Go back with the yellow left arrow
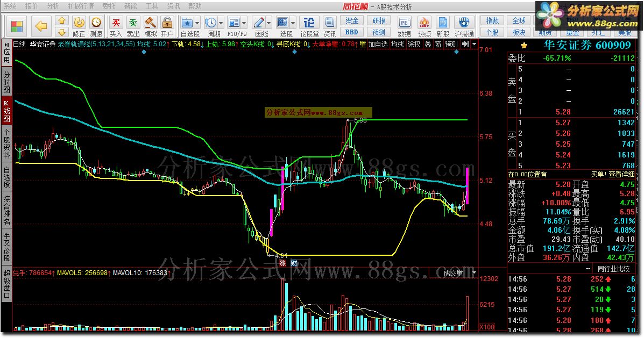 tap(41, 27)
